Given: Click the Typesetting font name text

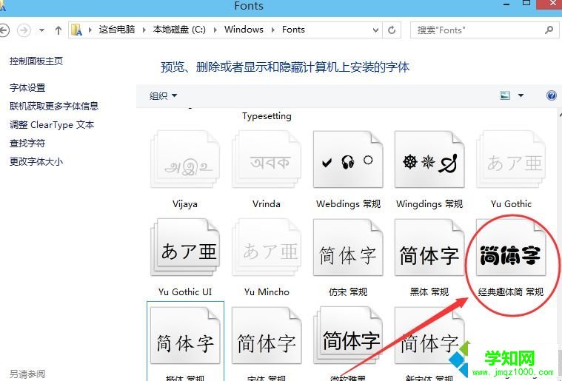Looking at the screenshot, I should (x=267, y=116).
